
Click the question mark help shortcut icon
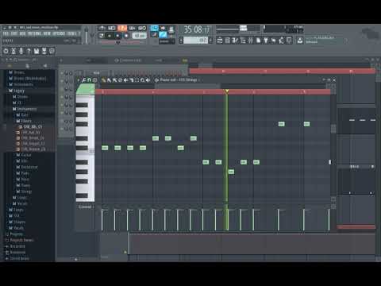(29, 51)
